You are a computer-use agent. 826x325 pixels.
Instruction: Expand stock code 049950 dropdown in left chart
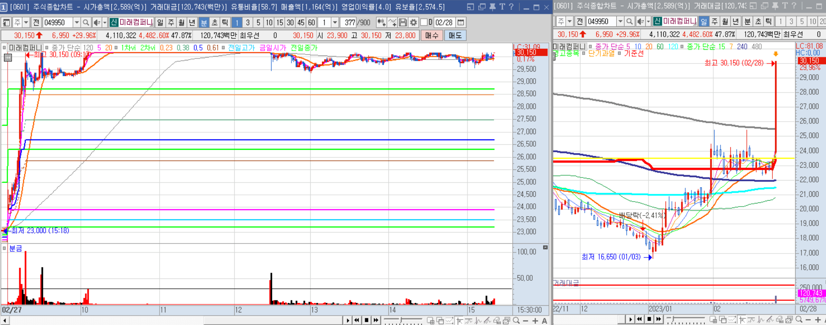pos(76,22)
